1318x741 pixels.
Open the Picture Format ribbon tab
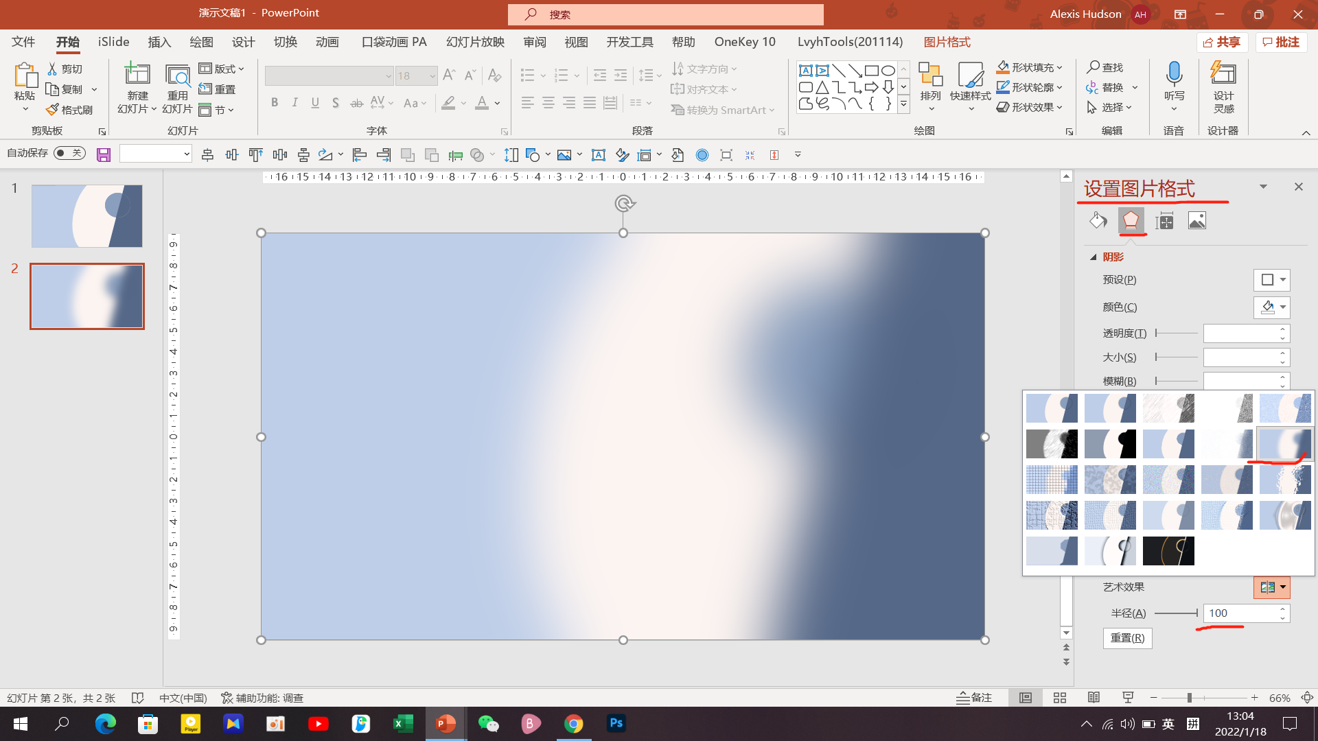[x=947, y=43]
